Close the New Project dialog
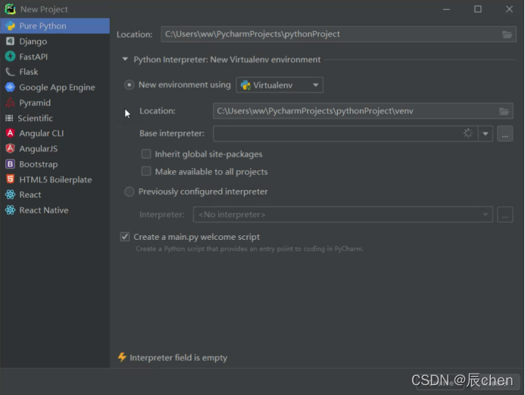This screenshot has height=395, width=525. [509, 9]
